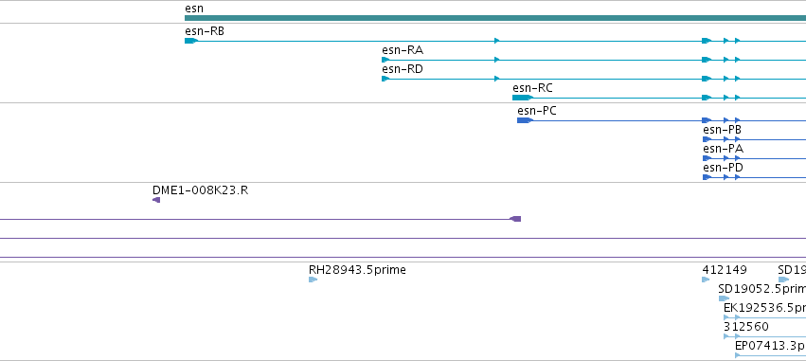Click the "esn-RA" transcript label

point(403,50)
